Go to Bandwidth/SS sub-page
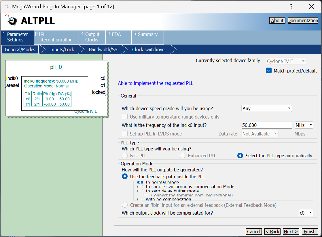322x237 pixels. coord(103,49)
